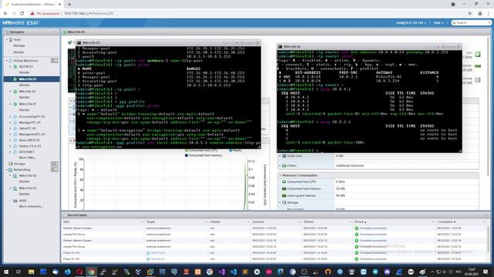This screenshot has width=494, height=277.
Task: Open Google Chrome from the taskbar
Action: [91, 272]
